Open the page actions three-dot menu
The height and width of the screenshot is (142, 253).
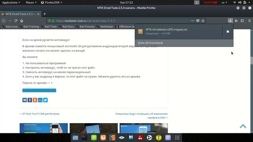click(x=193, y=21)
